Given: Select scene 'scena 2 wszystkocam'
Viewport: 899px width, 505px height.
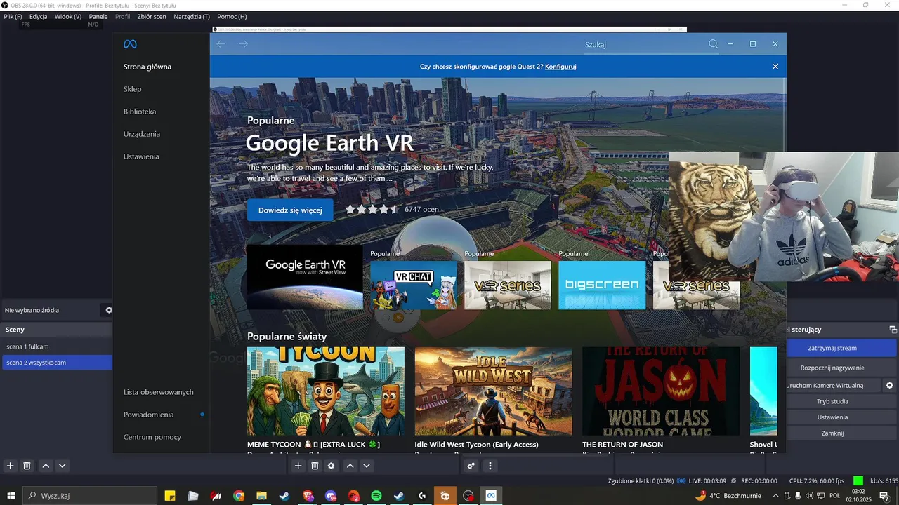Looking at the screenshot, I should click(57, 363).
